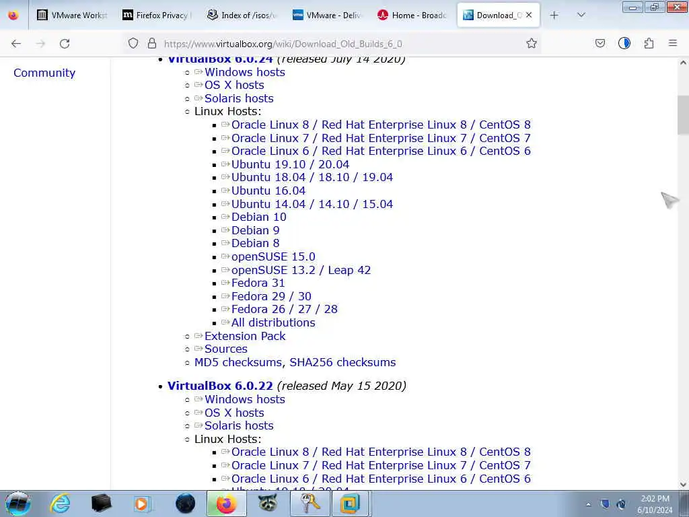Open the Community sidebar link
The image size is (689, 517).
(44, 73)
